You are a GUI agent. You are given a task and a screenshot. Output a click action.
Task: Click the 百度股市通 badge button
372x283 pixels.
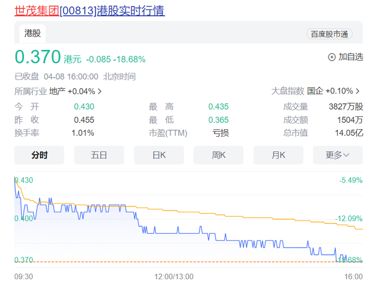tap(329, 34)
